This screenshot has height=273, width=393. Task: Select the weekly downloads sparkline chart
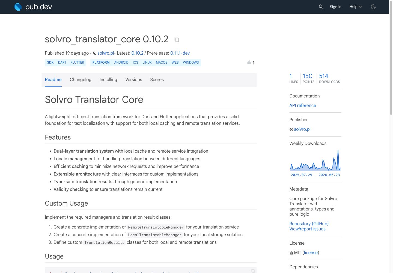(315, 160)
